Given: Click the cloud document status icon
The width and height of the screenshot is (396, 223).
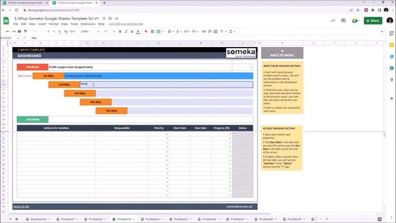Looking at the screenshot, I should coord(117,19).
